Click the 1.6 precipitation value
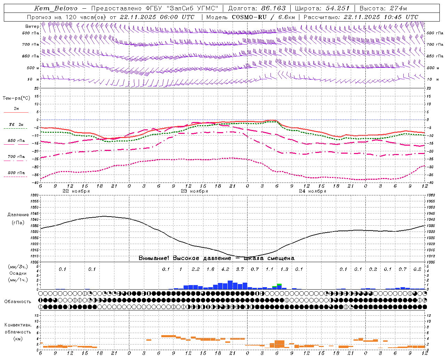 (210, 269)
